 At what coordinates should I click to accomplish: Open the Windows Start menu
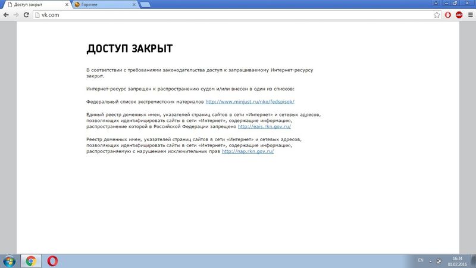tap(9, 260)
